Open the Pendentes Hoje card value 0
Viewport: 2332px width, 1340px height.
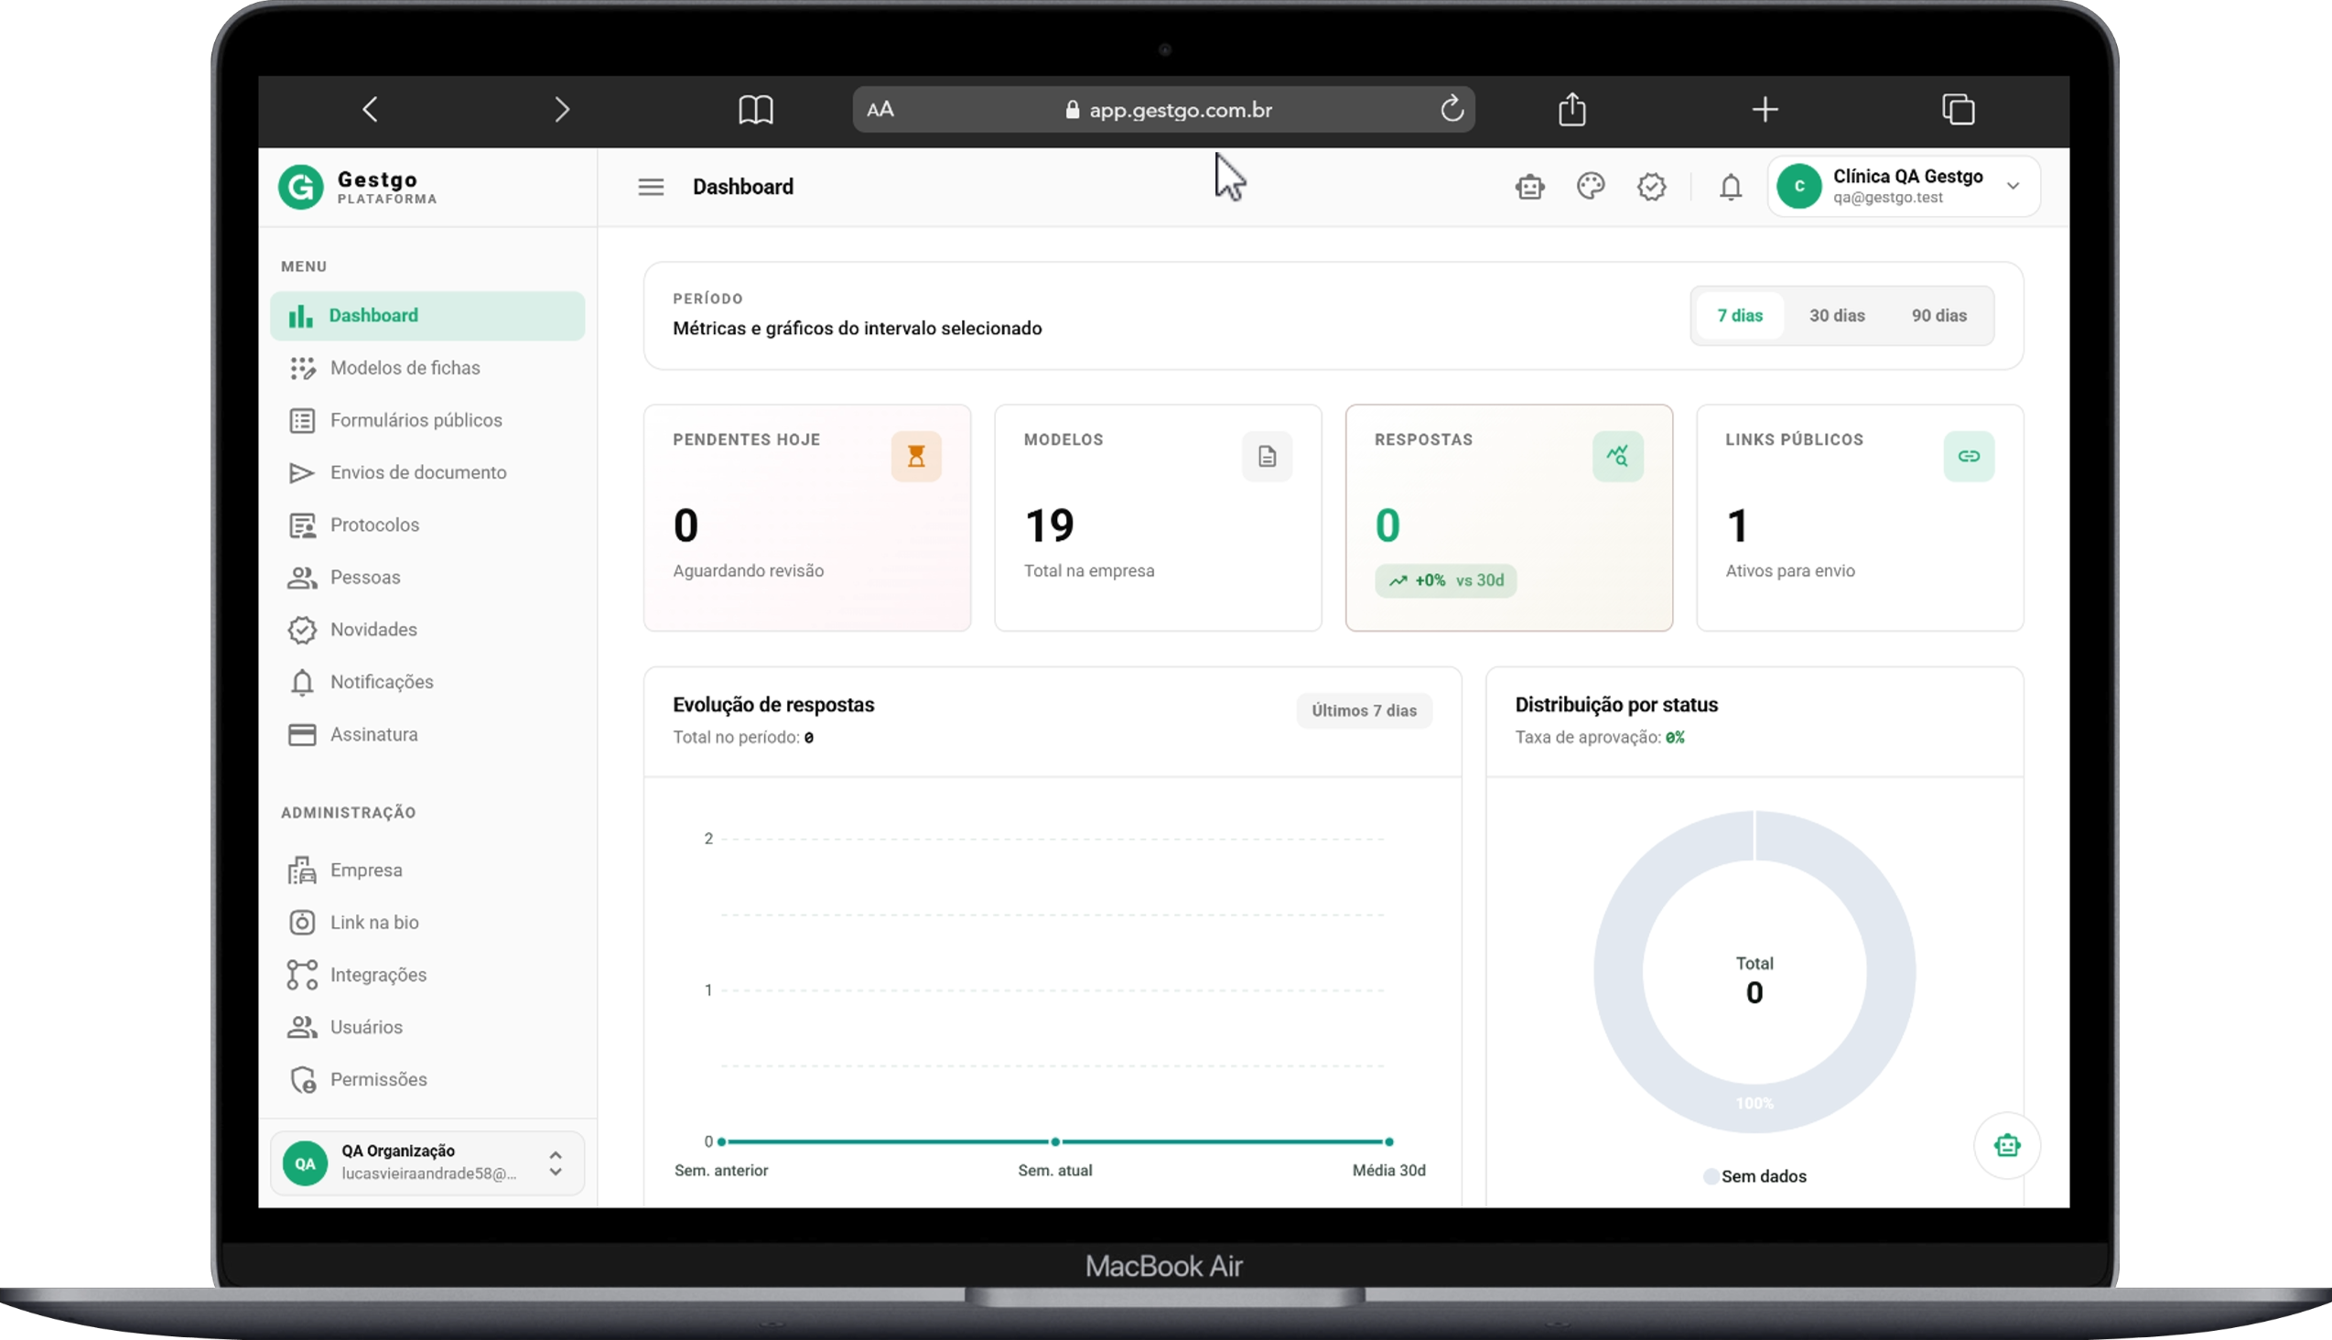tap(686, 526)
